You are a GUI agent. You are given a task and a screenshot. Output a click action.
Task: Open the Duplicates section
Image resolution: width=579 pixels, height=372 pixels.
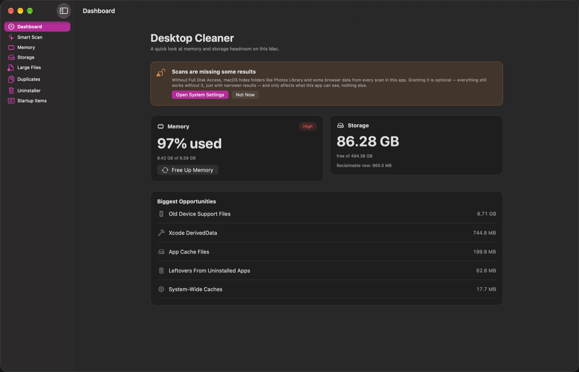[37, 79]
